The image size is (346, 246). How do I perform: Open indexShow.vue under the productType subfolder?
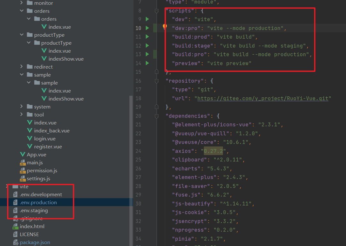[66, 59]
